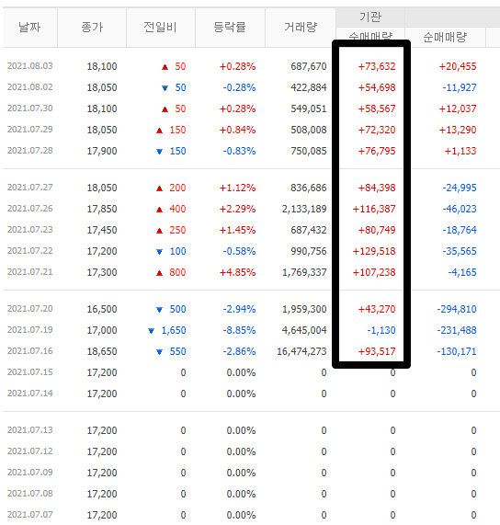Click the 기관 group header
This screenshot has height=525, width=500.
370,17
